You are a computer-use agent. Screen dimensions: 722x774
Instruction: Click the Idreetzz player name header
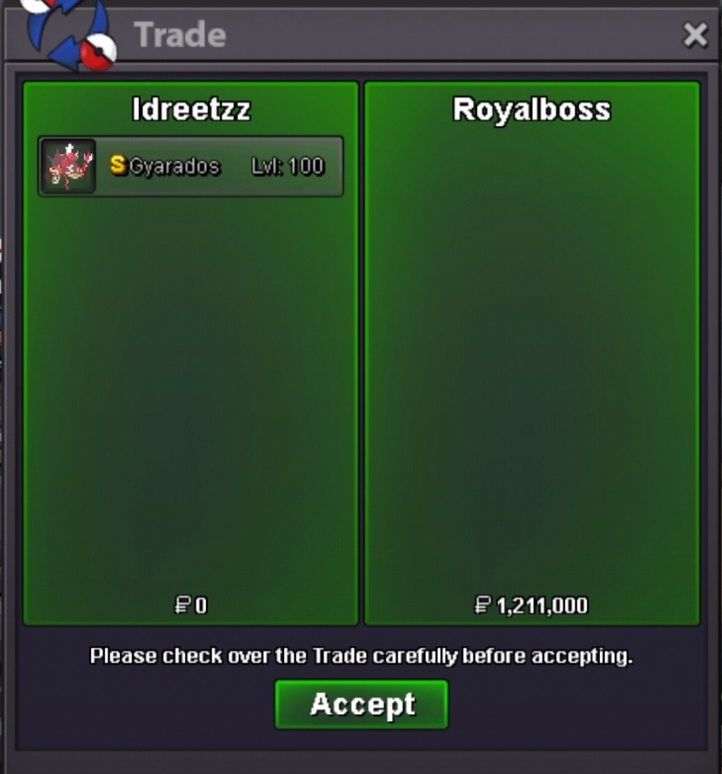(191, 109)
